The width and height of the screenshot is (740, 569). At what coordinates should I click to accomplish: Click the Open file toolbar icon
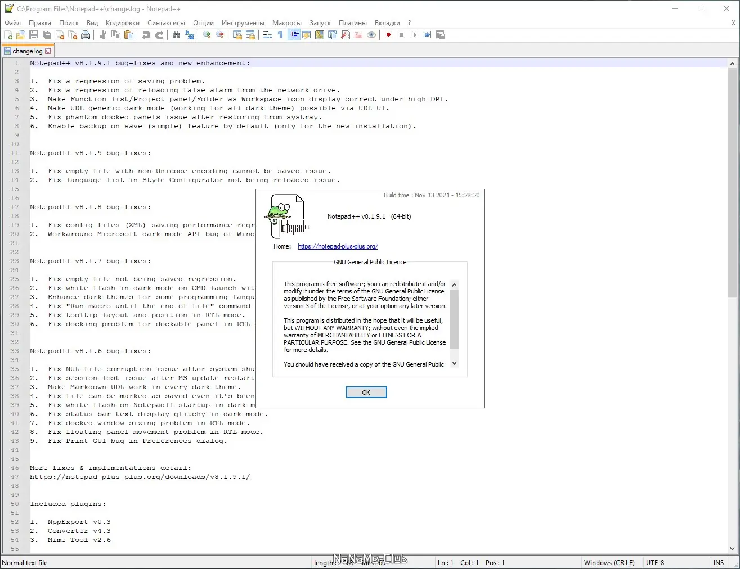[x=21, y=35]
